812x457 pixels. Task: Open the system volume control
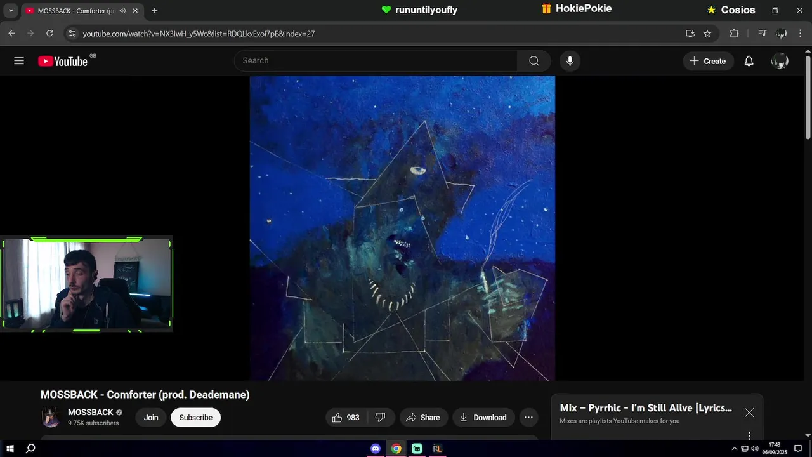(x=755, y=449)
